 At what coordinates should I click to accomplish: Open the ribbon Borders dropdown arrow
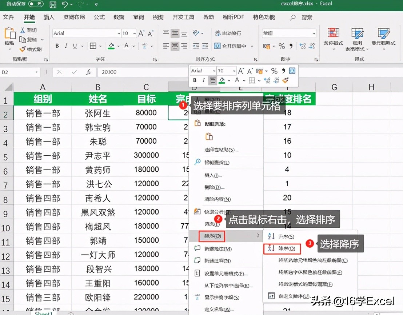pyautogui.click(x=100, y=46)
